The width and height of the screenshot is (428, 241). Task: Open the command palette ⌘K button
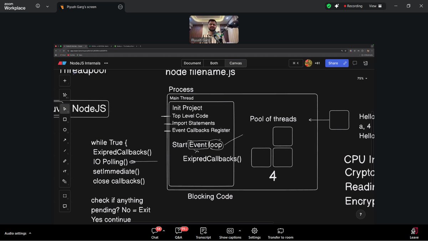click(x=296, y=63)
